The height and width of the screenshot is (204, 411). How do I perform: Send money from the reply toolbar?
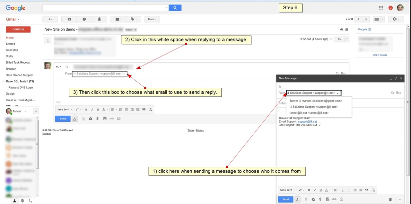coord(97,119)
